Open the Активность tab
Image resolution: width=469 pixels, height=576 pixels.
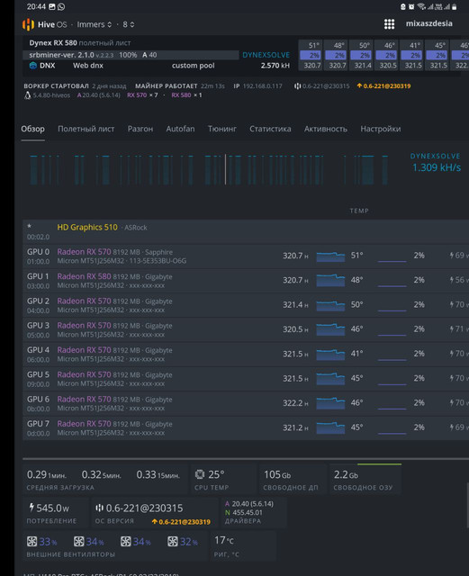[326, 129]
